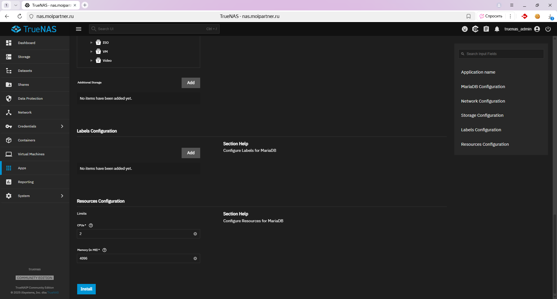Screen dimensions: 557x299
Task: Click the CPUs help question icon
Action: pyautogui.click(x=91, y=225)
